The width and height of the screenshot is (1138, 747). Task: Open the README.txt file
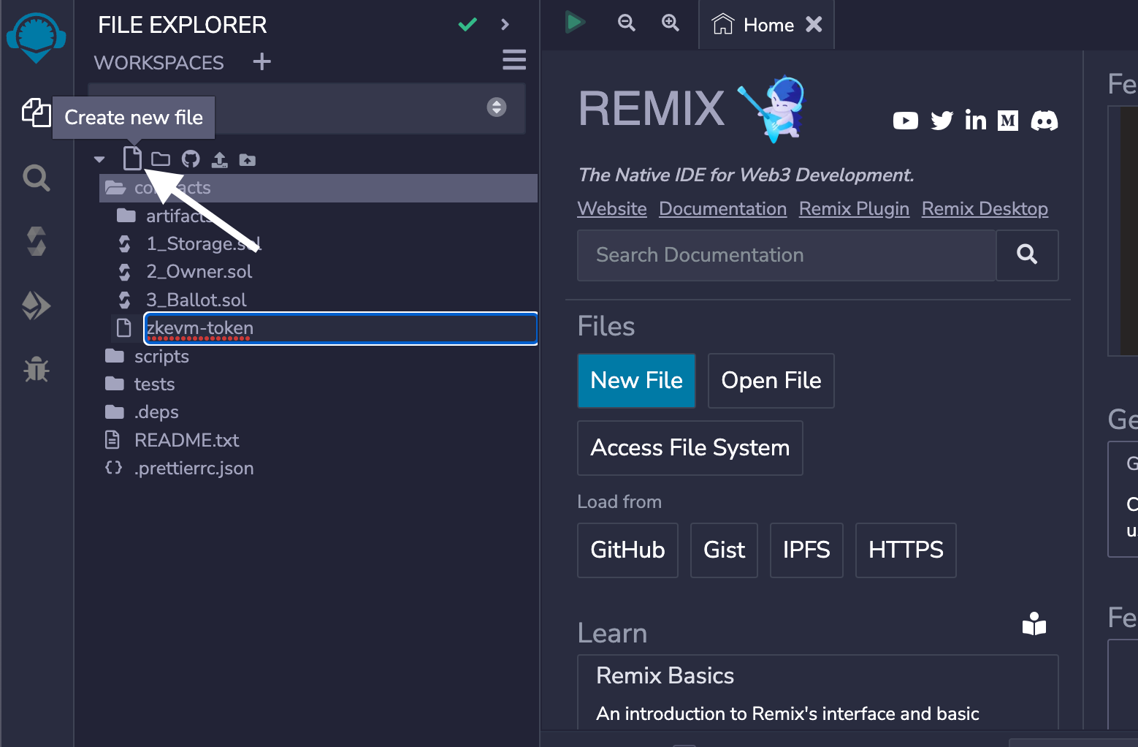coord(172,440)
